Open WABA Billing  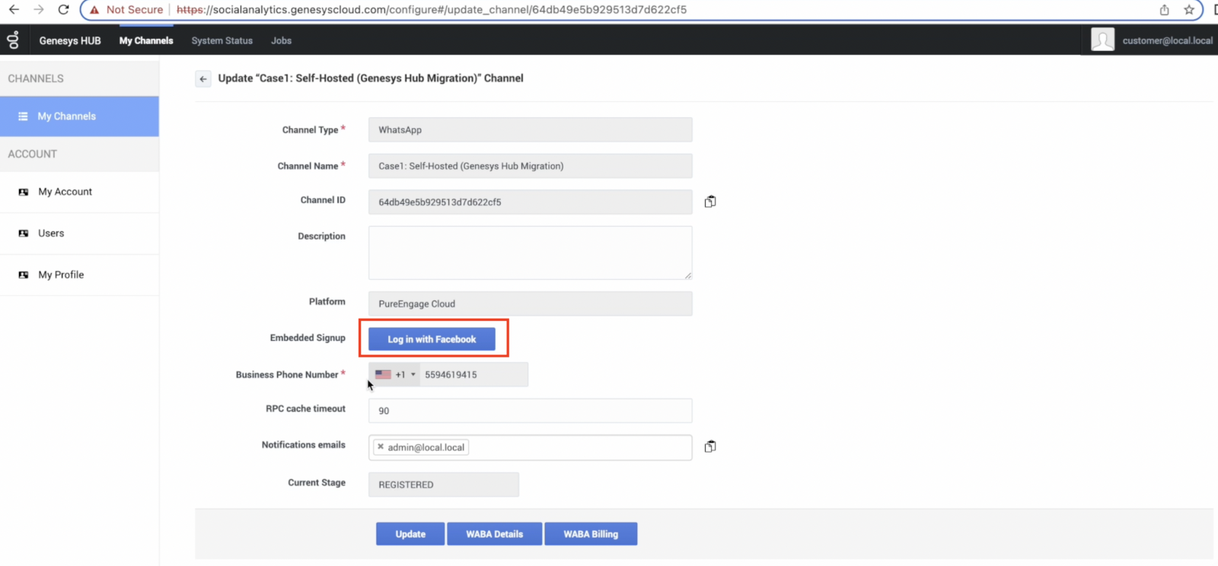[x=590, y=534]
